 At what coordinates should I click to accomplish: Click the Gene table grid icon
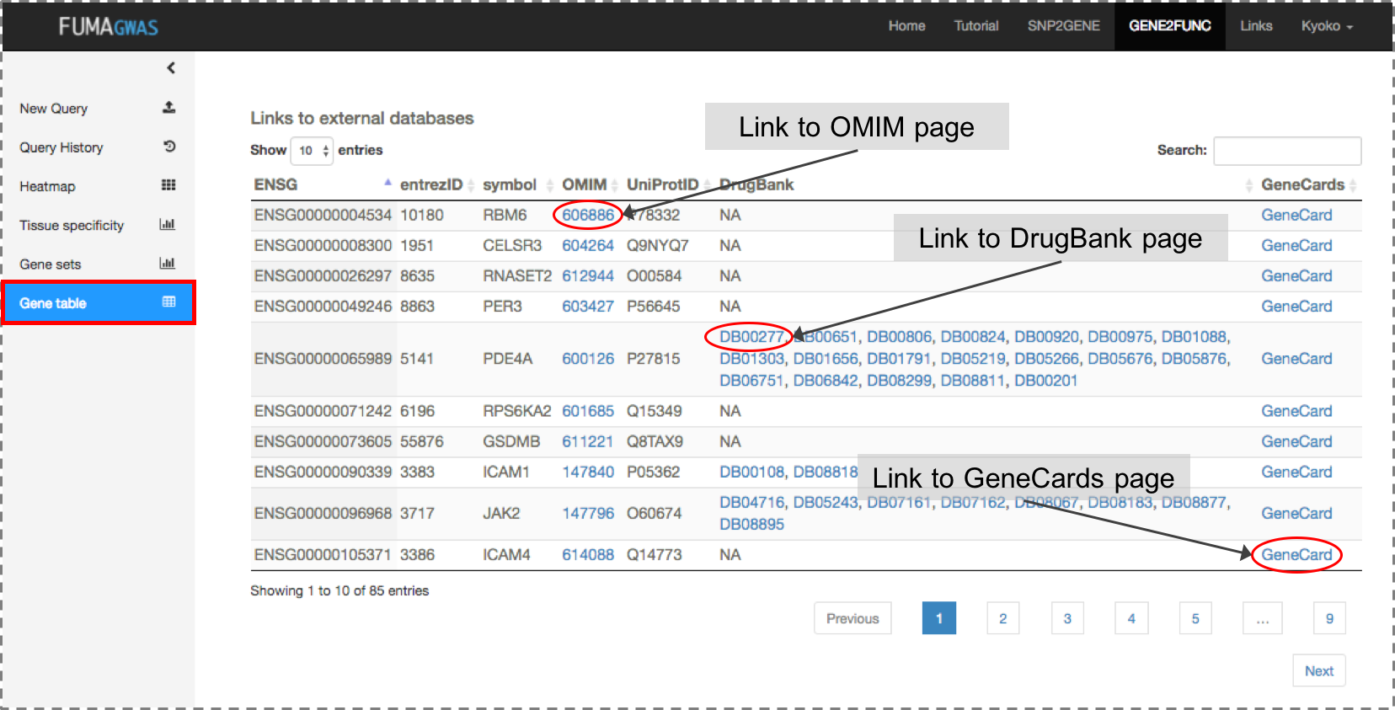click(x=168, y=302)
